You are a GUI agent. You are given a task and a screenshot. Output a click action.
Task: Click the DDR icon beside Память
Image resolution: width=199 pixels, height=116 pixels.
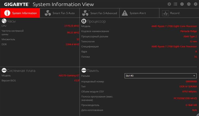coord(83,70)
